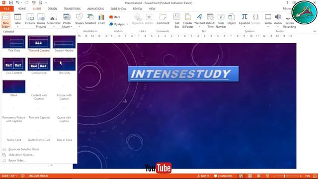Image resolution: width=318 pixels, height=179 pixels.
Task: Insert Slide Number
Action: 221,20
